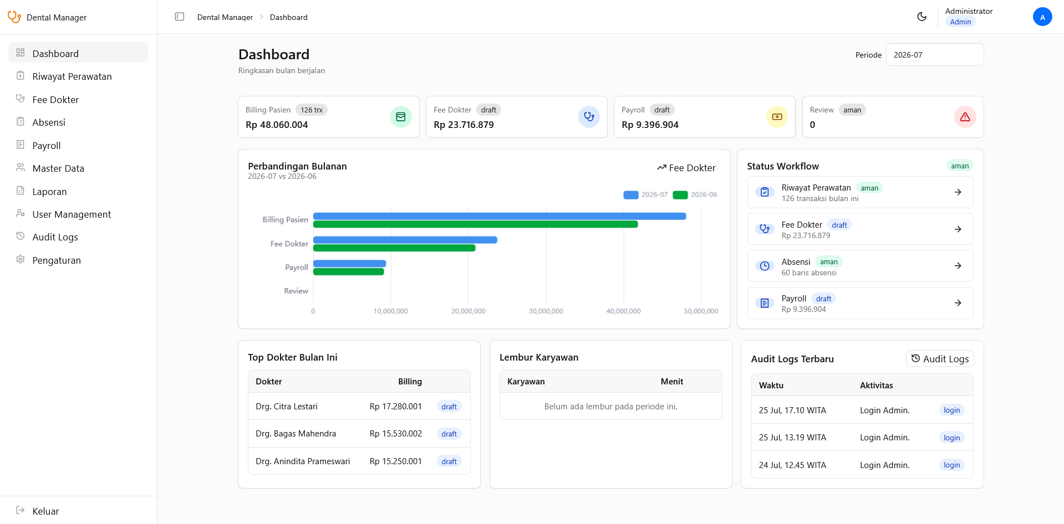Click the 25 Jul, 17.10 WITA log entry

click(862, 410)
